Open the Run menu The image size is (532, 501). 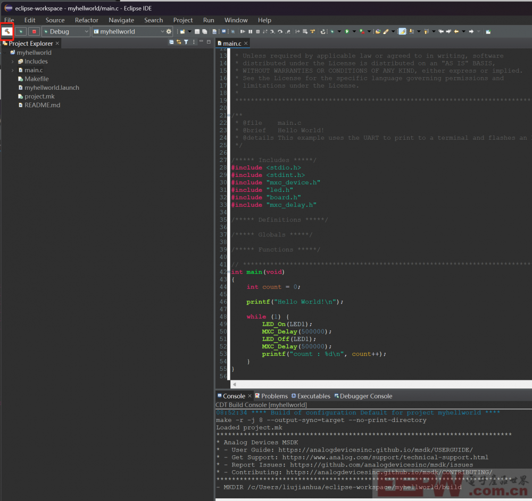209,20
